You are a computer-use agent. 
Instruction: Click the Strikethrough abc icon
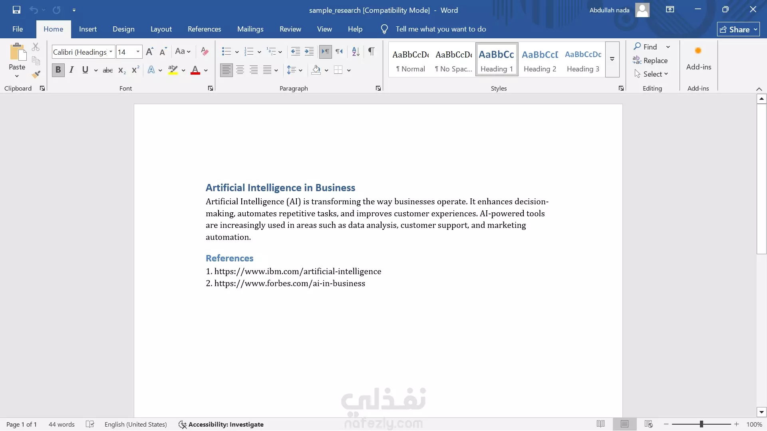click(108, 70)
